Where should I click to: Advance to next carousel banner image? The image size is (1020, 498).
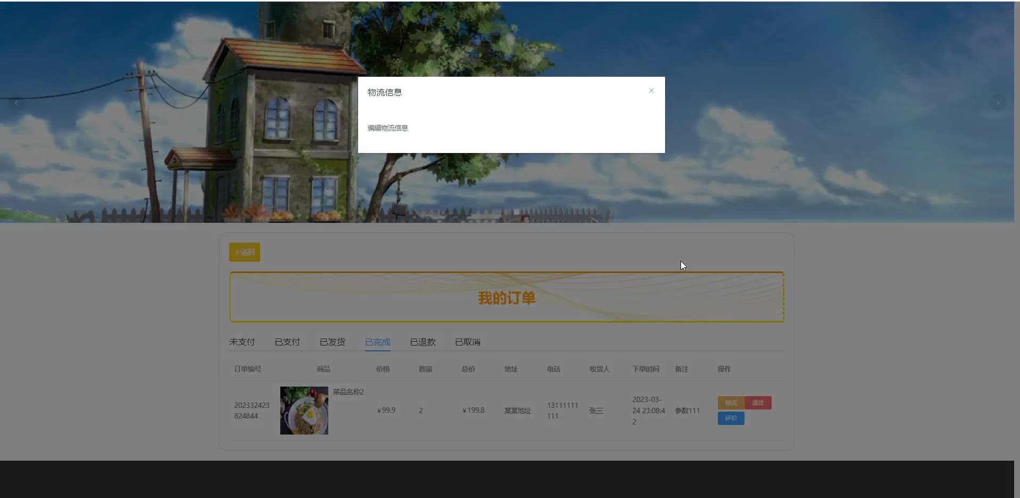point(998,103)
